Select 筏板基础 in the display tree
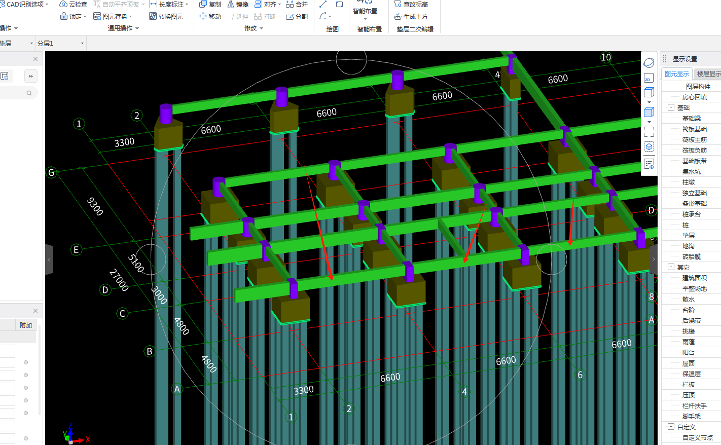Screen dimensions: 721x445 click(x=695, y=129)
